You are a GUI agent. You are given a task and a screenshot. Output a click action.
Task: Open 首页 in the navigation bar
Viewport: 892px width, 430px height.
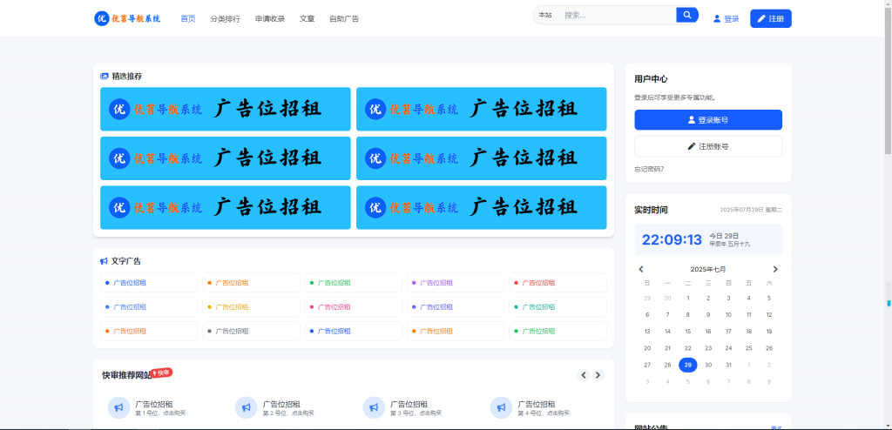(188, 19)
